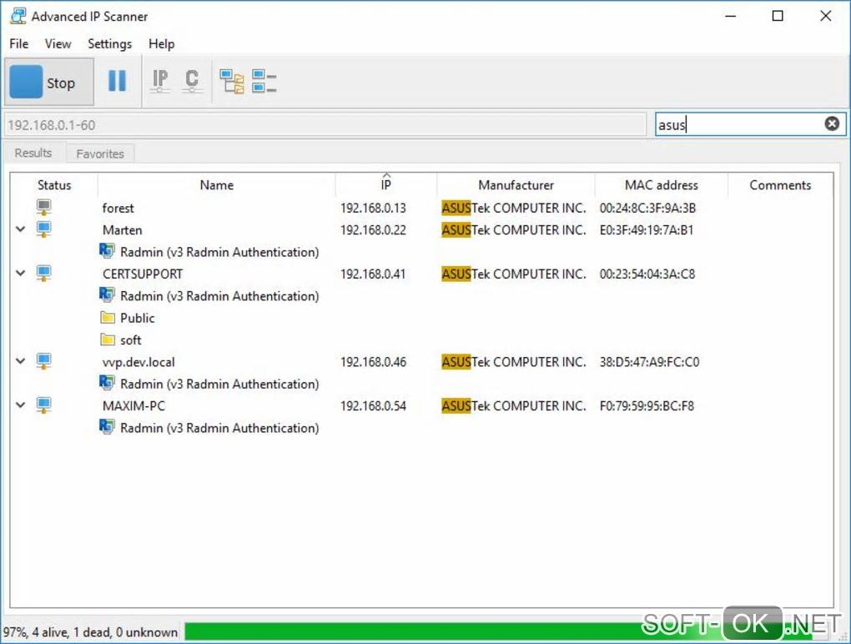851x644 pixels.
Task: Click the Radmin icon under MAXIM-PC
Action: pos(107,426)
